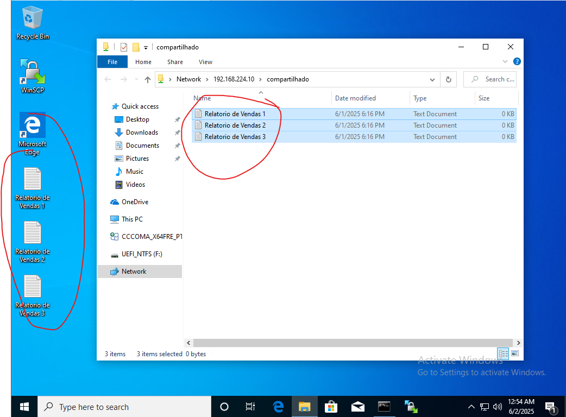Viewport: 566px width, 417px height.
Task: Show hidden system tray icons
Action: click(471, 406)
